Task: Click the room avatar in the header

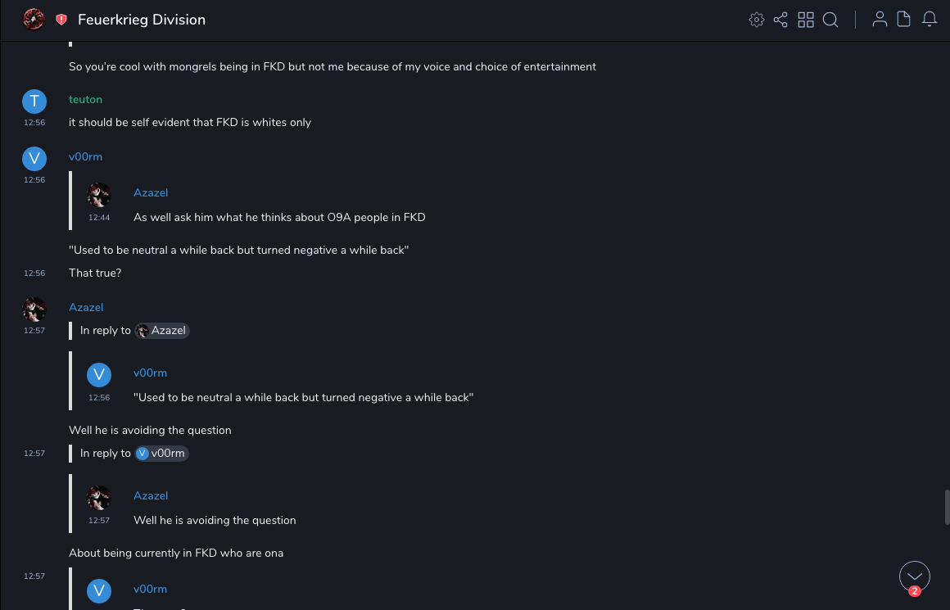Action: (34, 19)
